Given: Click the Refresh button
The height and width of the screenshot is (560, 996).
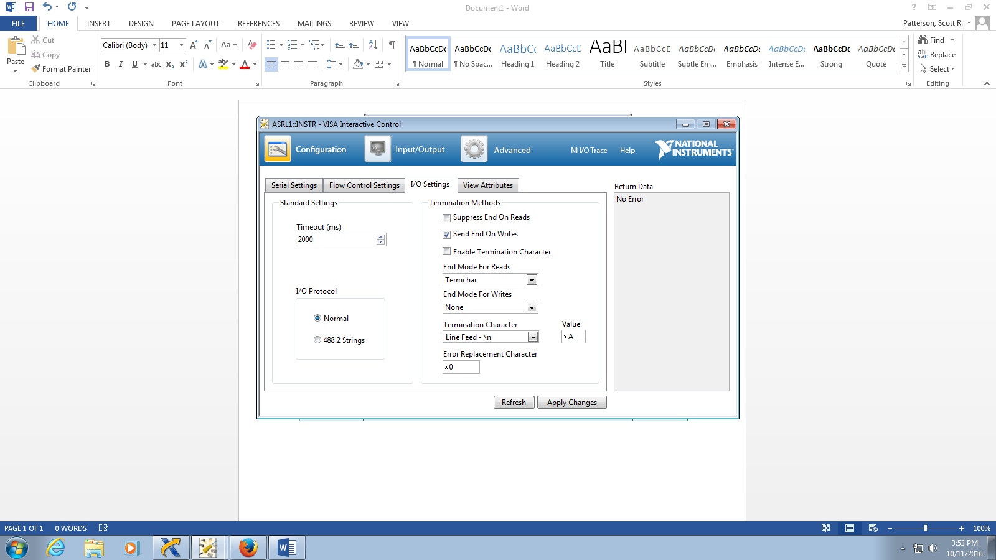Looking at the screenshot, I should click(x=514, y=403).
